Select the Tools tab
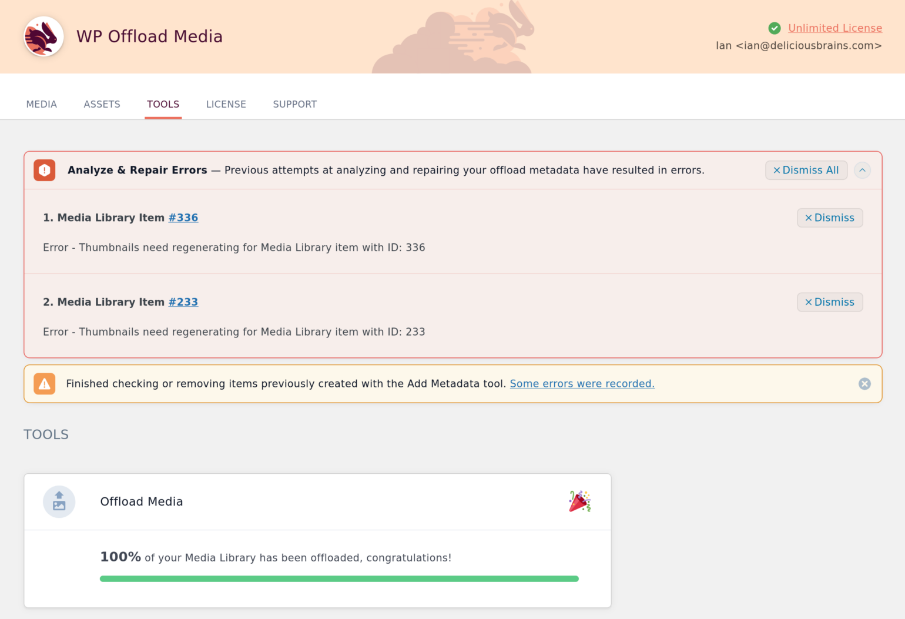This screenshot has width=905, height=619. (x=163, y=104)
